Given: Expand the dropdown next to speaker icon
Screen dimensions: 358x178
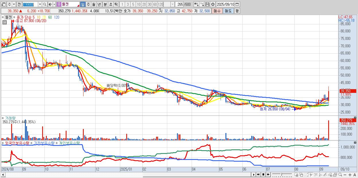Looking at the screenshot, I should 54,4.
